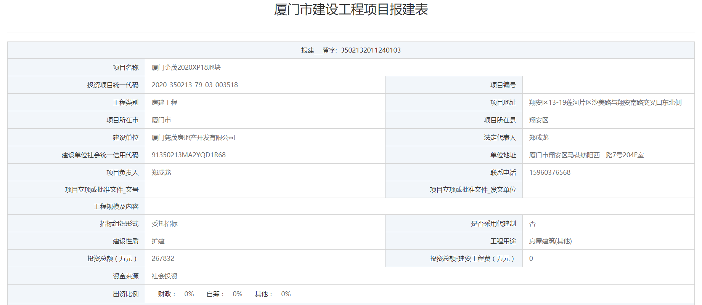Click the 项目地址 label
Image resolution: width=702 pixels, height=305 pixels.
click(503, 102)
